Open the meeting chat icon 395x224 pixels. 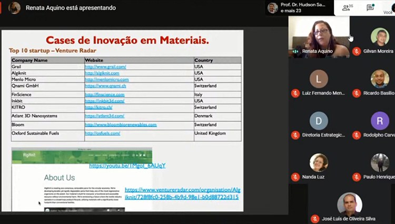pyautogui.click(x=370, y=7)
